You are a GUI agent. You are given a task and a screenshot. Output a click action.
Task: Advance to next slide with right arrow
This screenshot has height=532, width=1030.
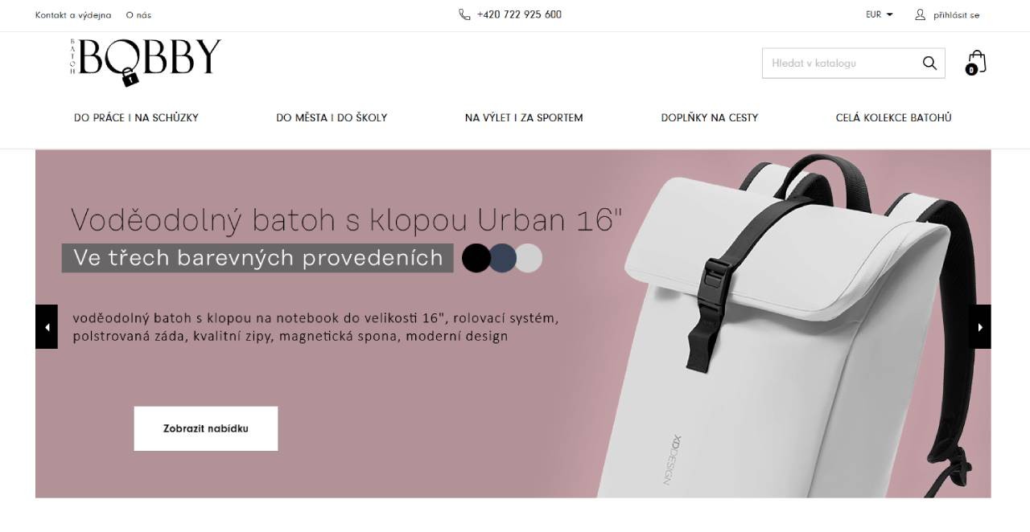click(x=979, y=327)
